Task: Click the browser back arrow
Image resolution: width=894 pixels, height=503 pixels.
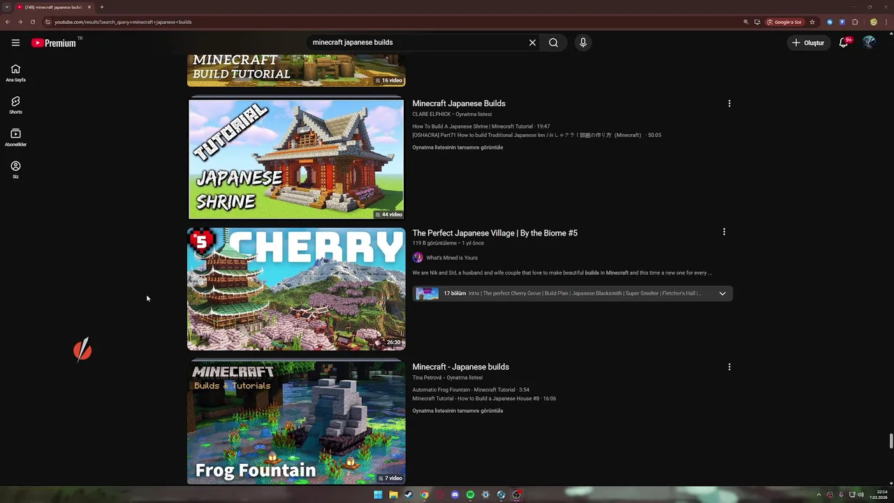Action: pyautogui.click(x=7, y=22)
